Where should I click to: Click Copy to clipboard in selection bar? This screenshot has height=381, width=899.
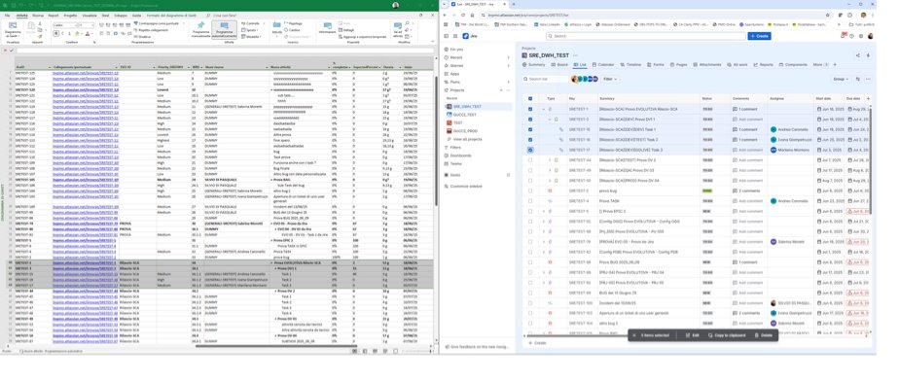click(727, 335)
